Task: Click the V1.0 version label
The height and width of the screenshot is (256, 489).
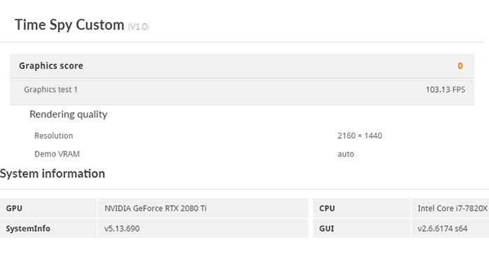Action: point(138,27)
